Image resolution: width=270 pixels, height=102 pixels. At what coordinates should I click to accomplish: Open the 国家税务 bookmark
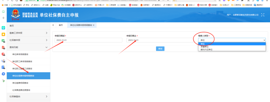[x=259, y=5]
